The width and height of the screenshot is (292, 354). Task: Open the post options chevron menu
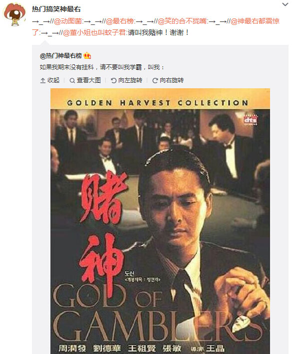tap(285, 4)
